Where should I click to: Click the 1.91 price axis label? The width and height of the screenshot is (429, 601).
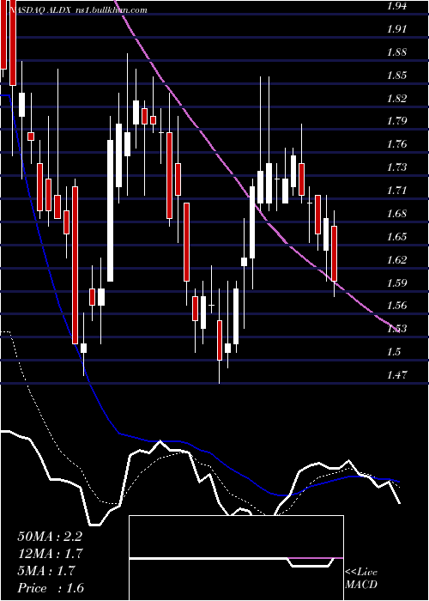pyautogui.click(x=397, y=29)
